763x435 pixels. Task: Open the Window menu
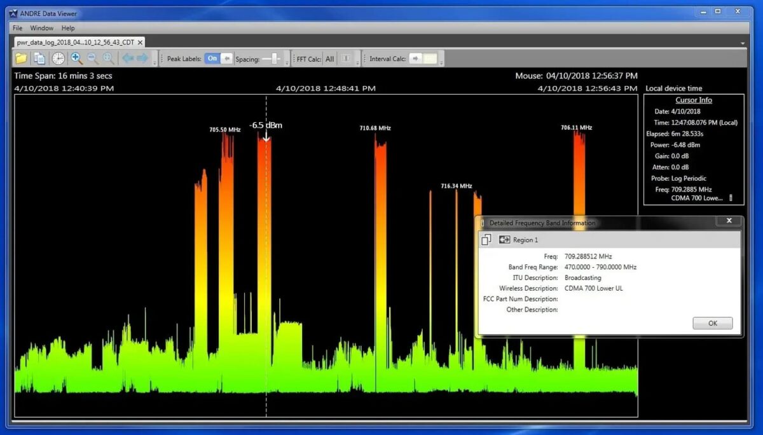point(41,28)
